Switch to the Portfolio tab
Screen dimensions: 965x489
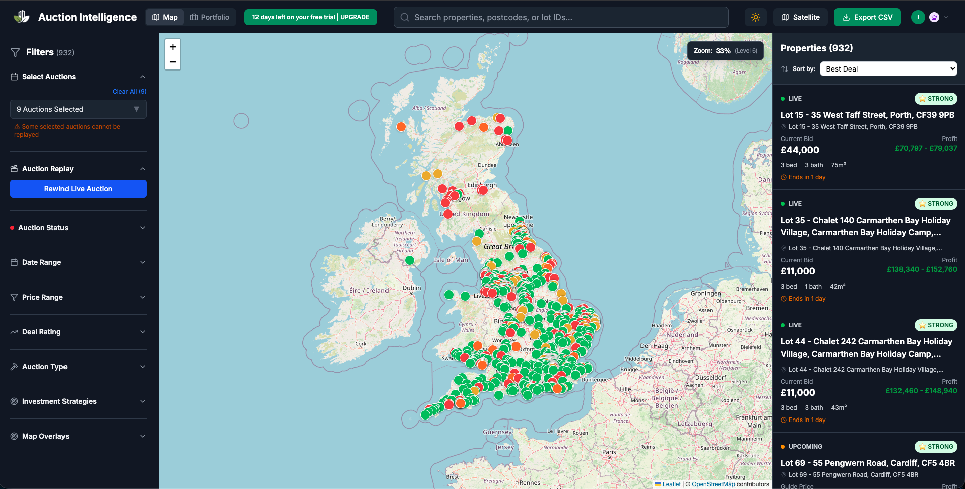tap(210, 17)
